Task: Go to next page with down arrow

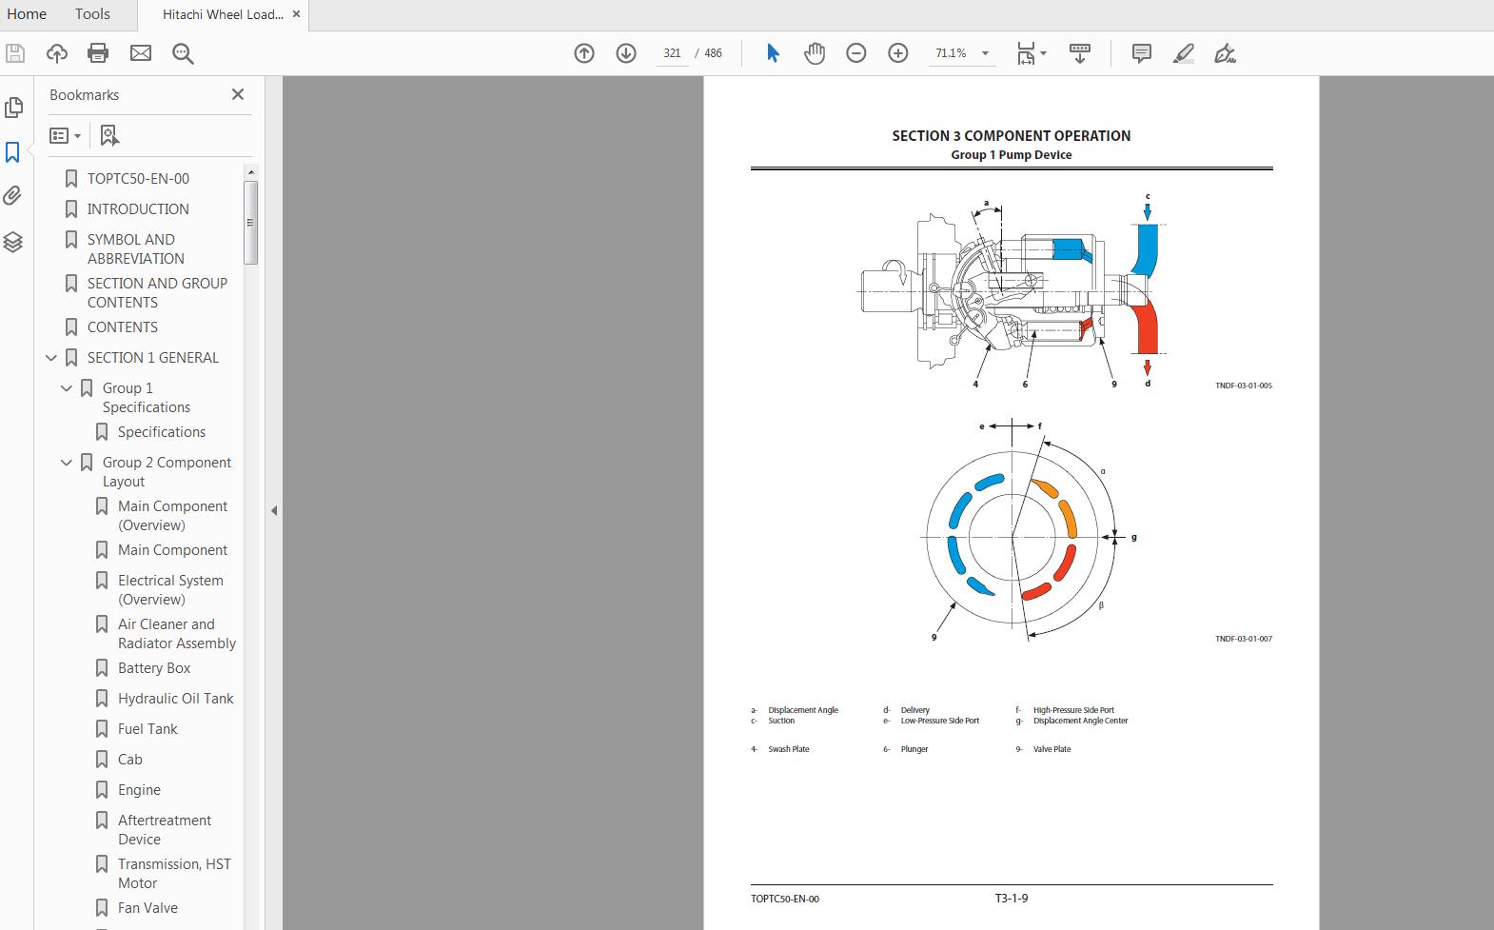Action: (626, 53)
